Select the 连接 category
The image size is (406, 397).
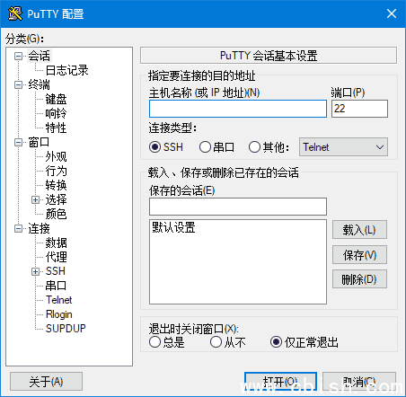click(39, 229)
